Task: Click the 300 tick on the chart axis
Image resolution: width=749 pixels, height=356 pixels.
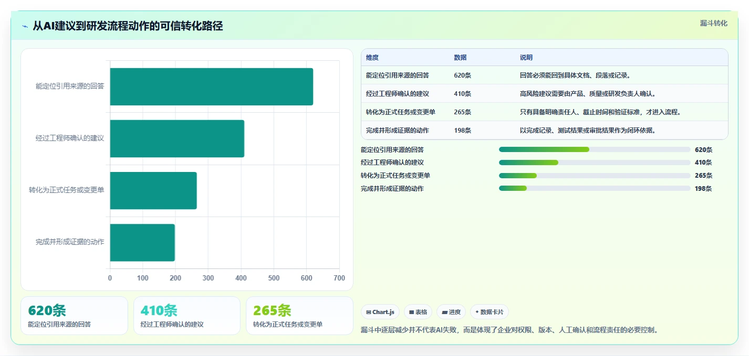Action: 208,278
